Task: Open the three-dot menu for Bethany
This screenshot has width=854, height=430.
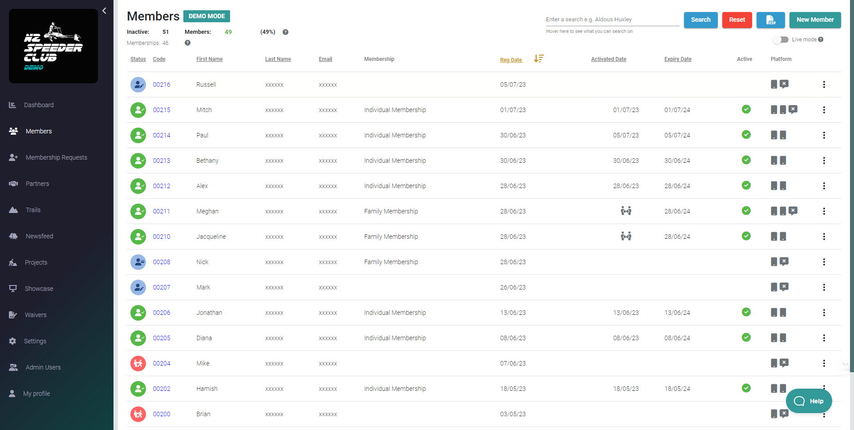Action: tap(824, 161)
